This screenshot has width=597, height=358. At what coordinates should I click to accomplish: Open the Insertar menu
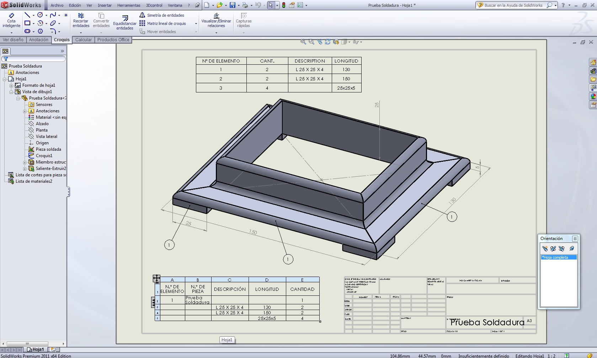105,5
